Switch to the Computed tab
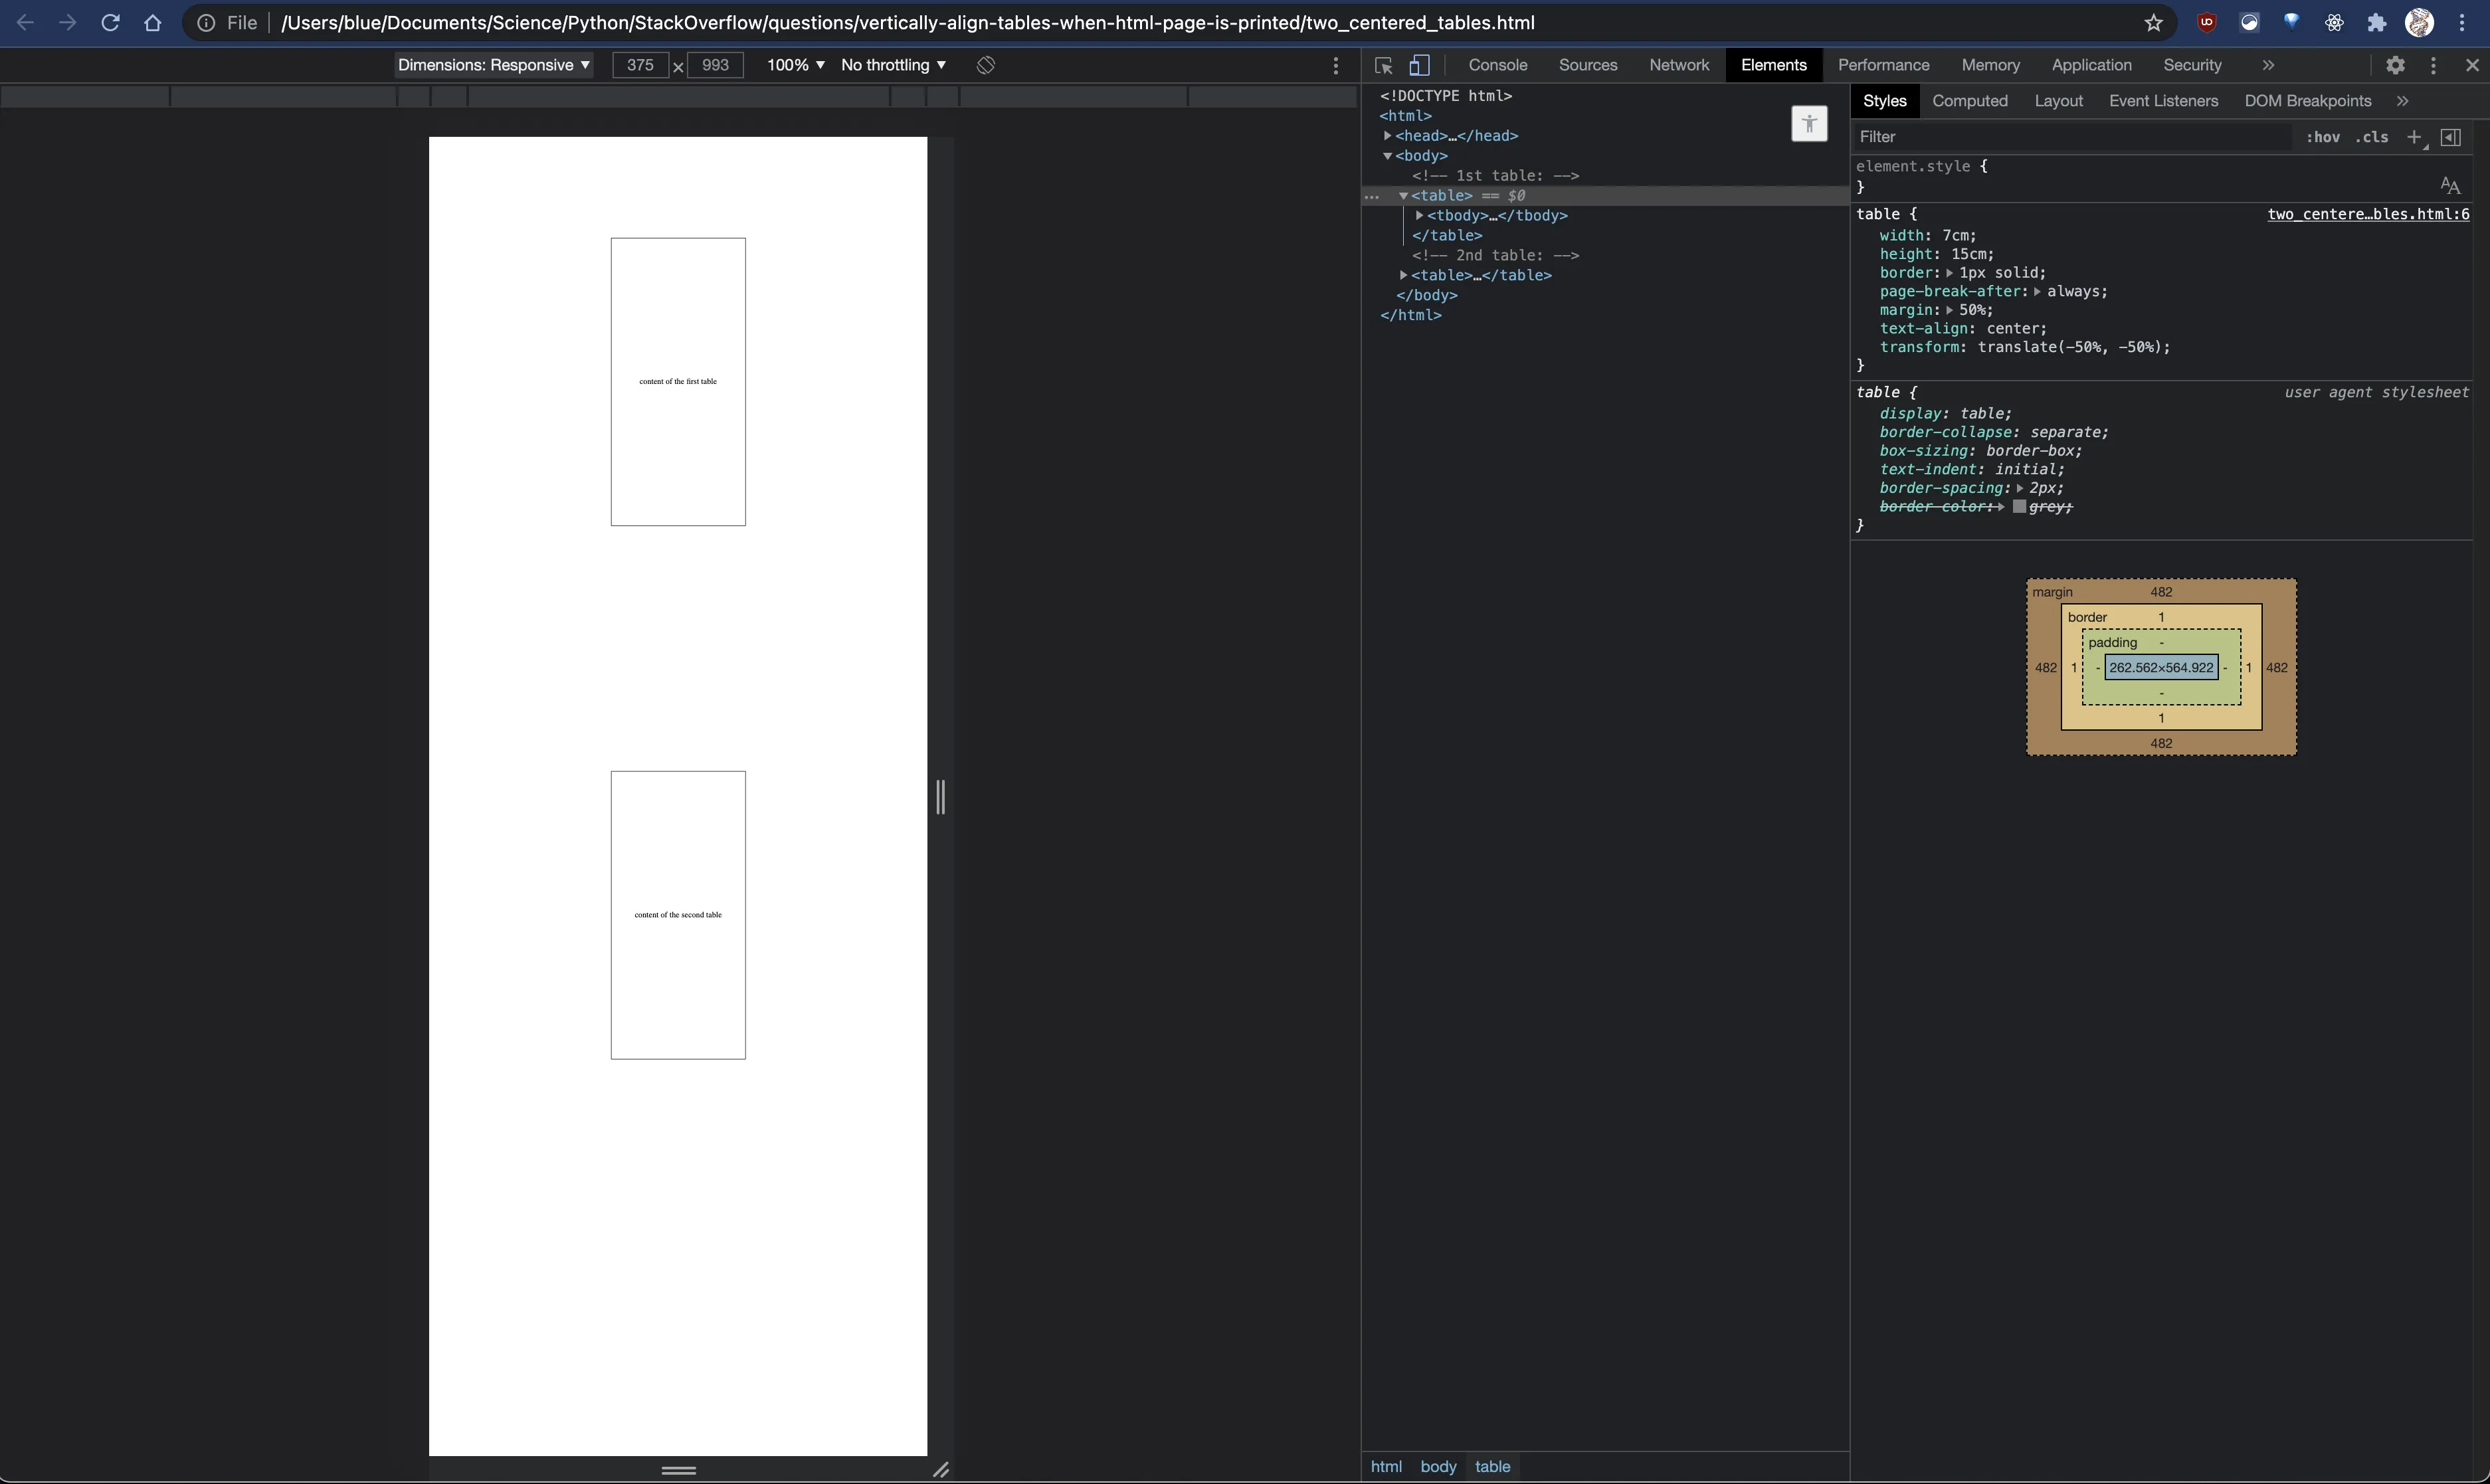This screenshot has width=2490, height=1484. pos(1969,101)
